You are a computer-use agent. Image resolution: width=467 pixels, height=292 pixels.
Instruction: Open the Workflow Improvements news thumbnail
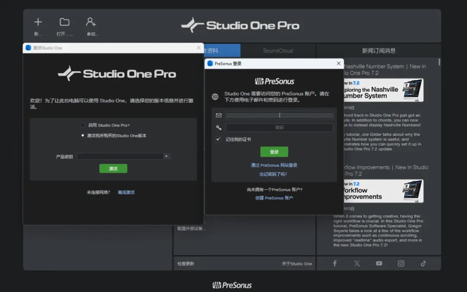[x=383, y=191]
